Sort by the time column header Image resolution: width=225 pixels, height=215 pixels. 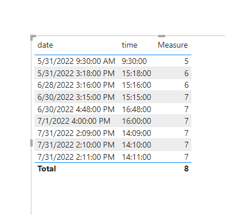pos(130,45)
